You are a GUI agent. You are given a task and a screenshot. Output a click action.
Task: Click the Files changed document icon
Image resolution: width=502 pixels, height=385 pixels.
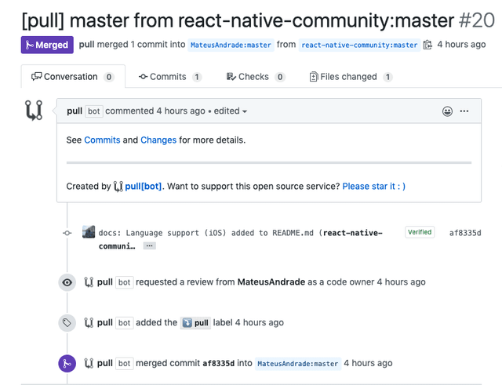coord(314,77)
